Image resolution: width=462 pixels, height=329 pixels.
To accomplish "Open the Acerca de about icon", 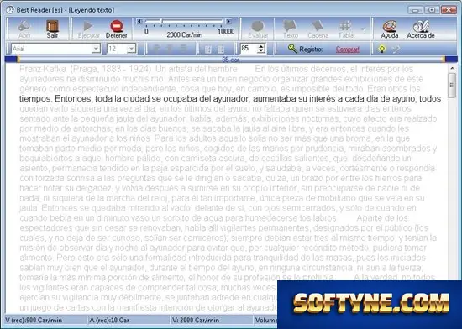I will [421, 26].
